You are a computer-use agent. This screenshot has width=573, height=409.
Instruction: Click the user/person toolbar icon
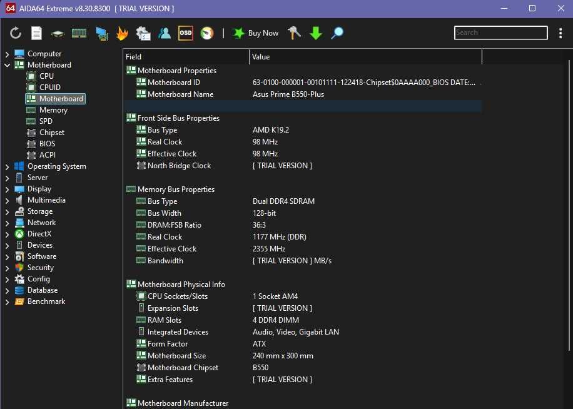[165, 33]
